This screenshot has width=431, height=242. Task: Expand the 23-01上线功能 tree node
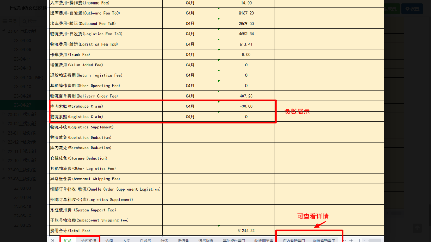(x=4, y=133)
